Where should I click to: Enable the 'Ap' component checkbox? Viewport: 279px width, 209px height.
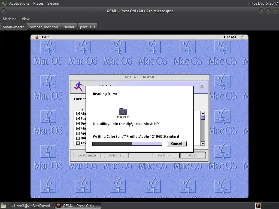click(78, 133)
